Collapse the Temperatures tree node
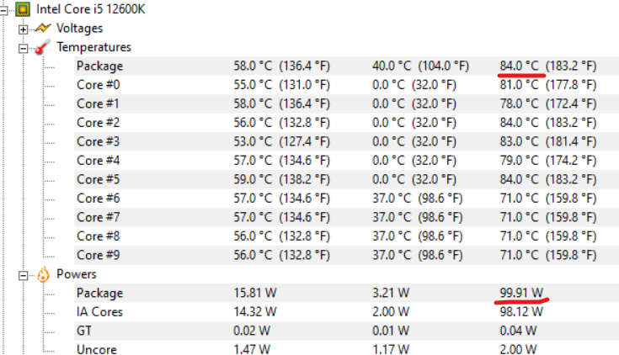This screenshot has width=619, height=355. coord(23,47)
